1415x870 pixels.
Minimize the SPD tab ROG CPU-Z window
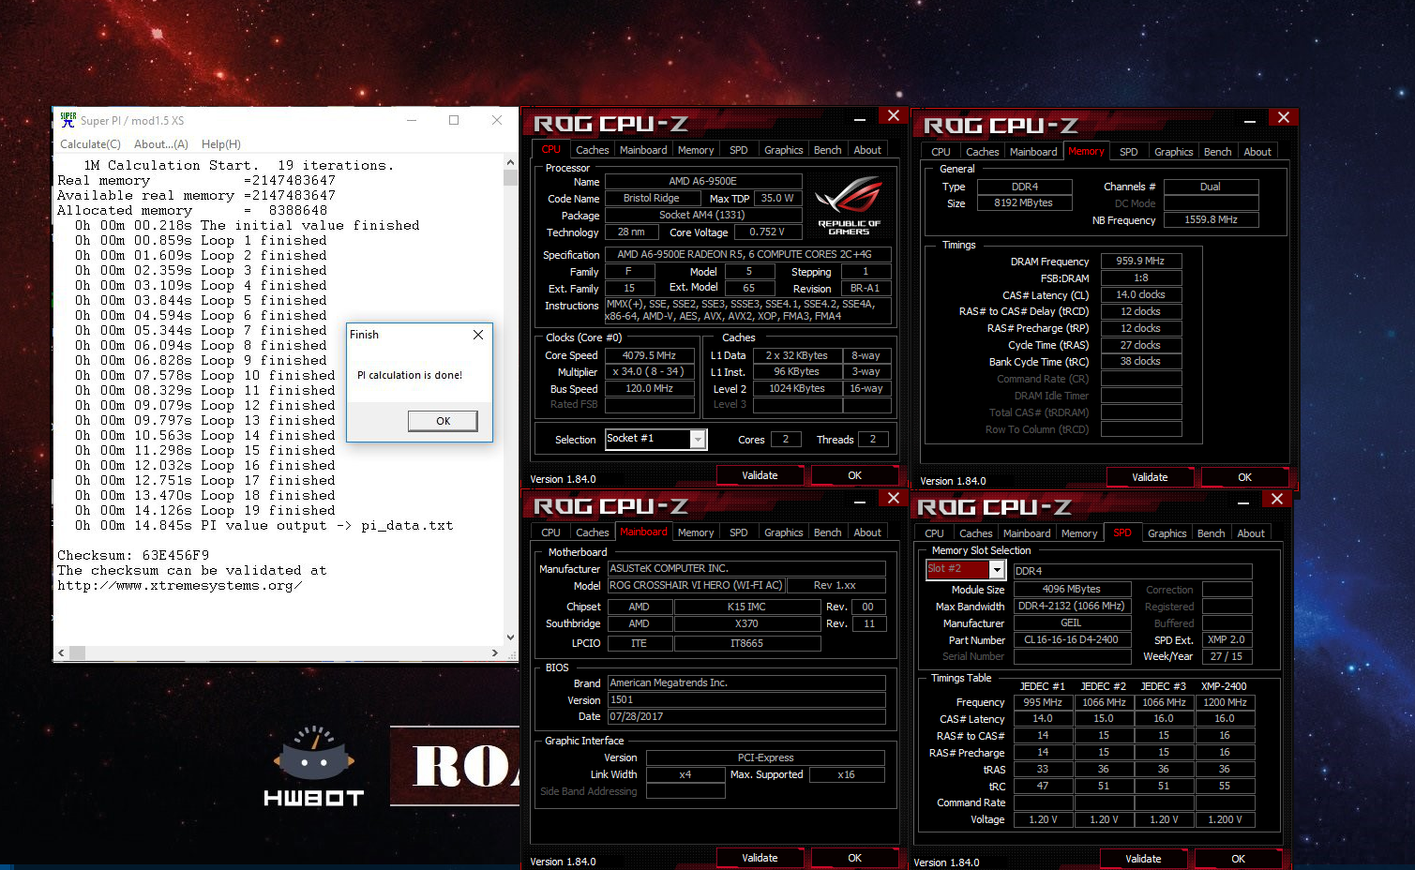[x=1243, y=502]
